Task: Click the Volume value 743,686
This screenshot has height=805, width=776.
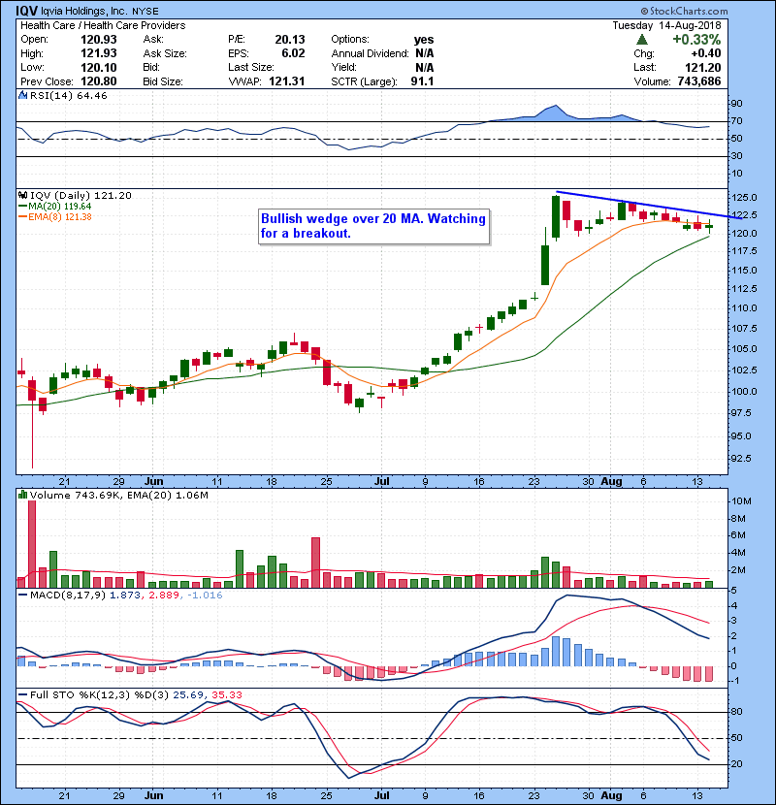Action: (x=699, y=81)
